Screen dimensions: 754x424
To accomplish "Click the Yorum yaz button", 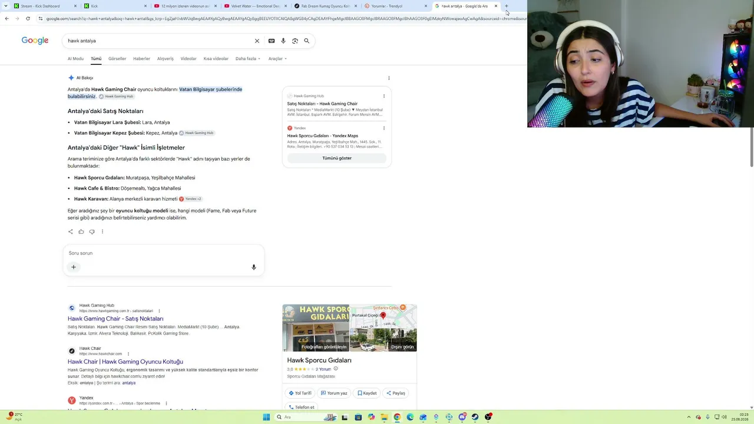I will point(334,393).
